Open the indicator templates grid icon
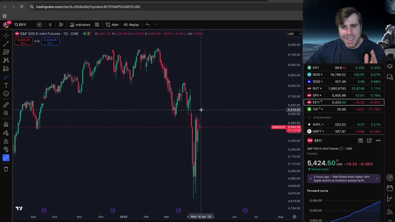This screenshot has height=222, width=395. pos(97,25)
